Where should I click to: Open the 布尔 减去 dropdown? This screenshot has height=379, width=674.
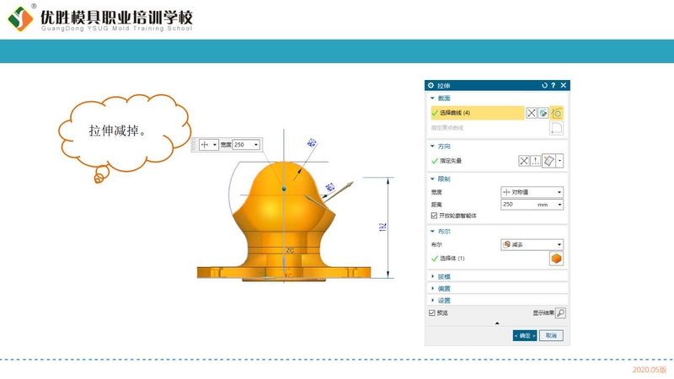tap(531, 244)
